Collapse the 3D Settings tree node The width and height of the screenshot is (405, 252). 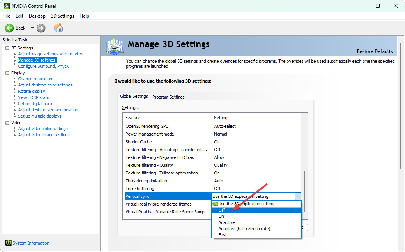7,48
